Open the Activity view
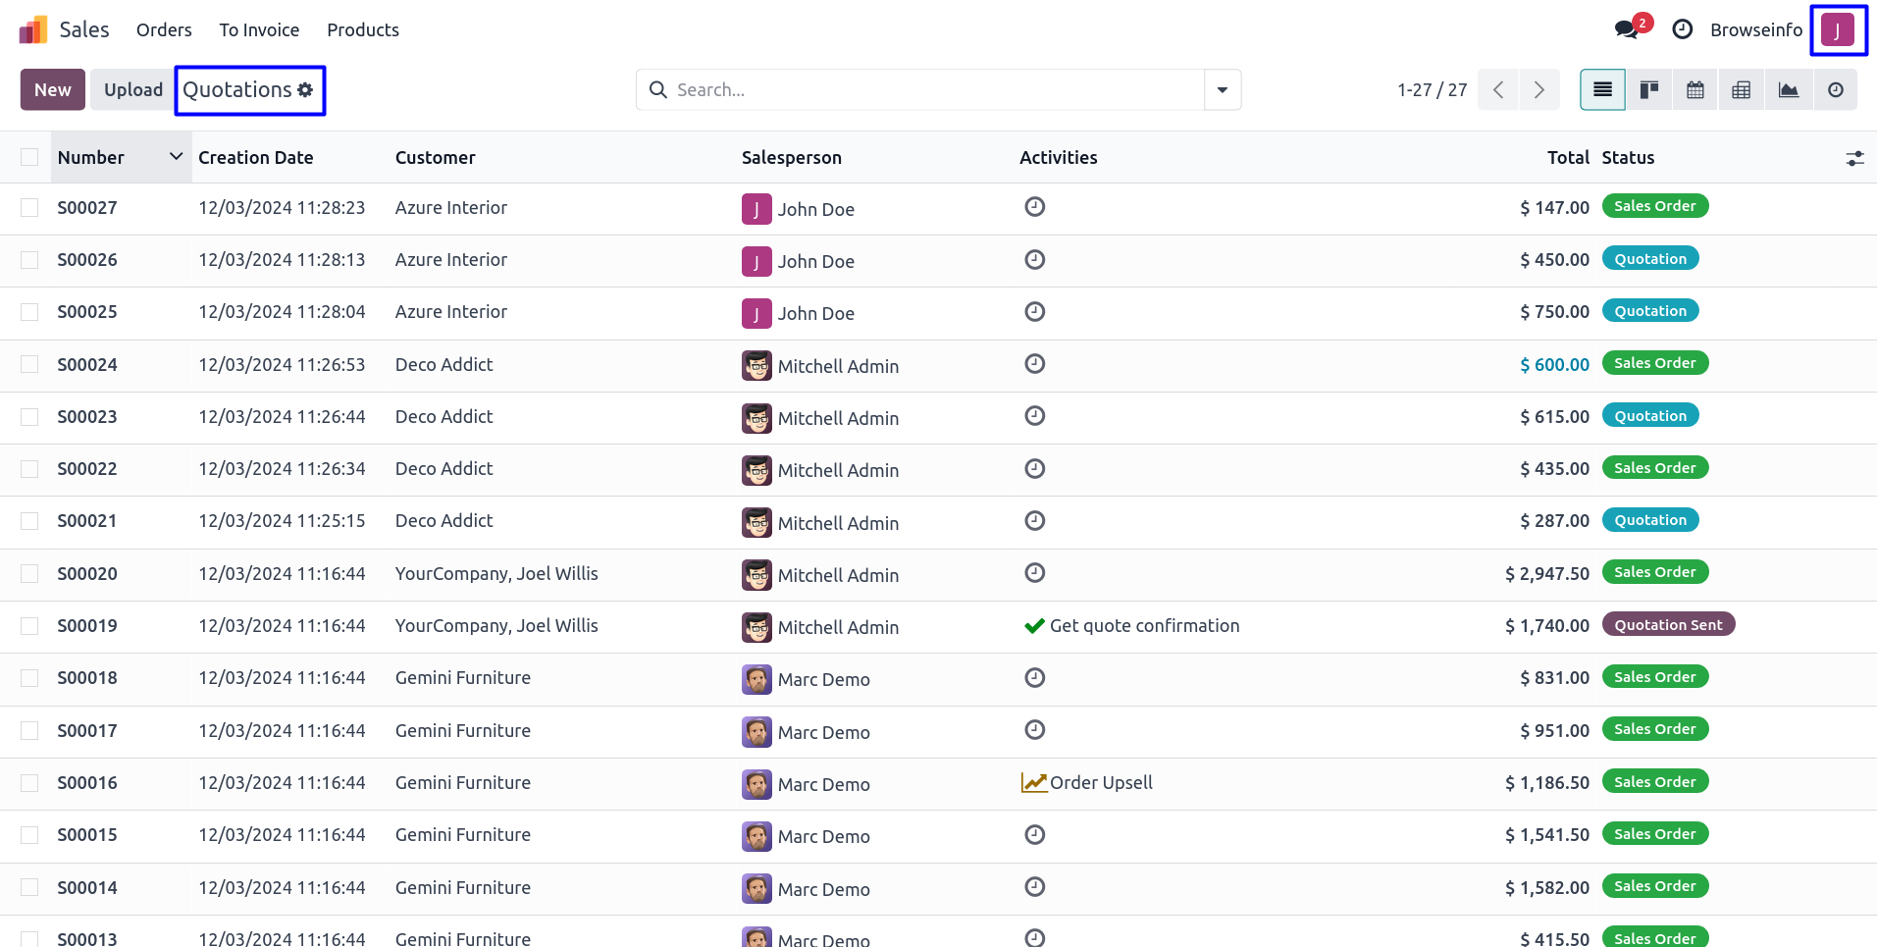1877x947 pixels. 1835,90
